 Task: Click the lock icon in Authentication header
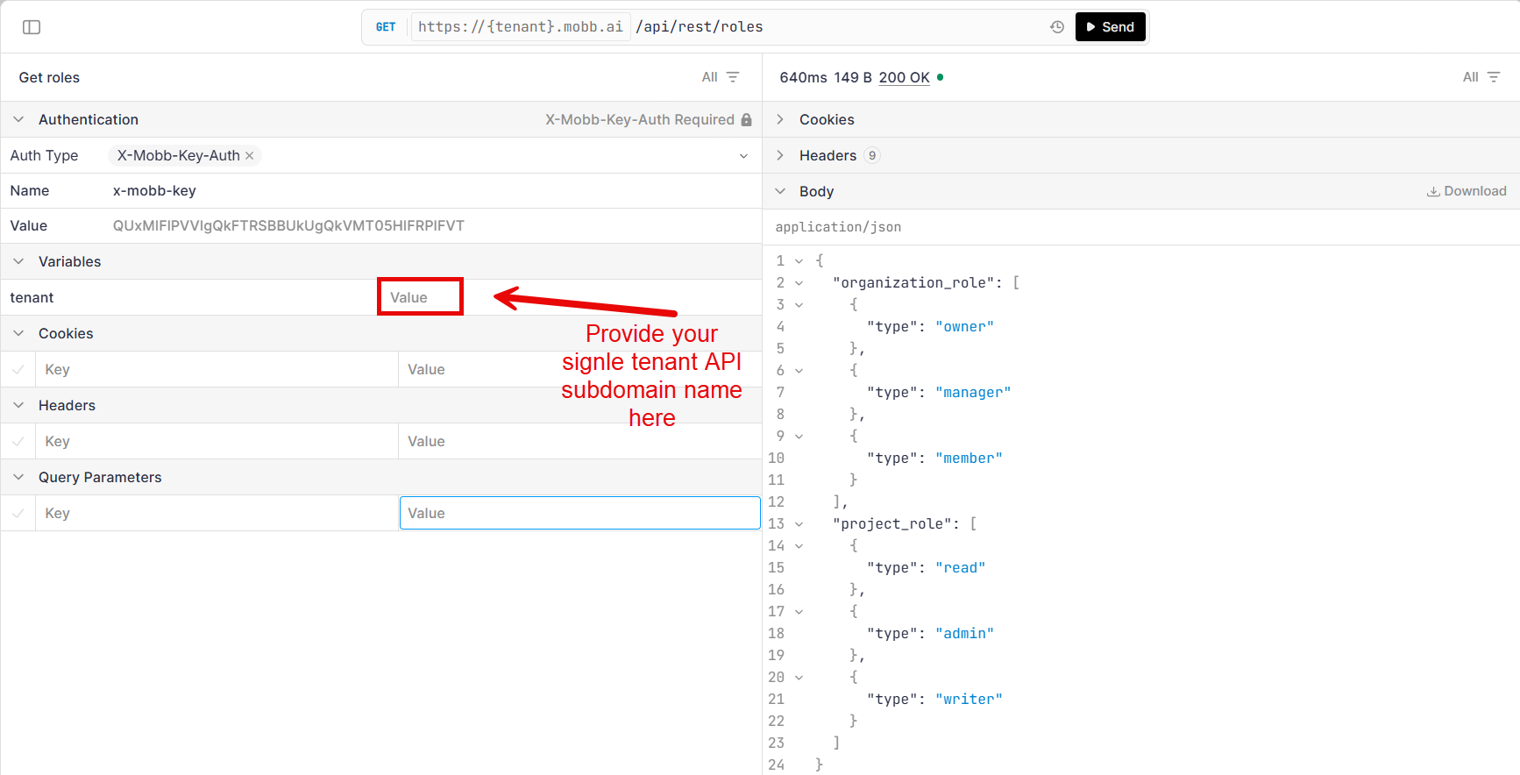[747, 120]
